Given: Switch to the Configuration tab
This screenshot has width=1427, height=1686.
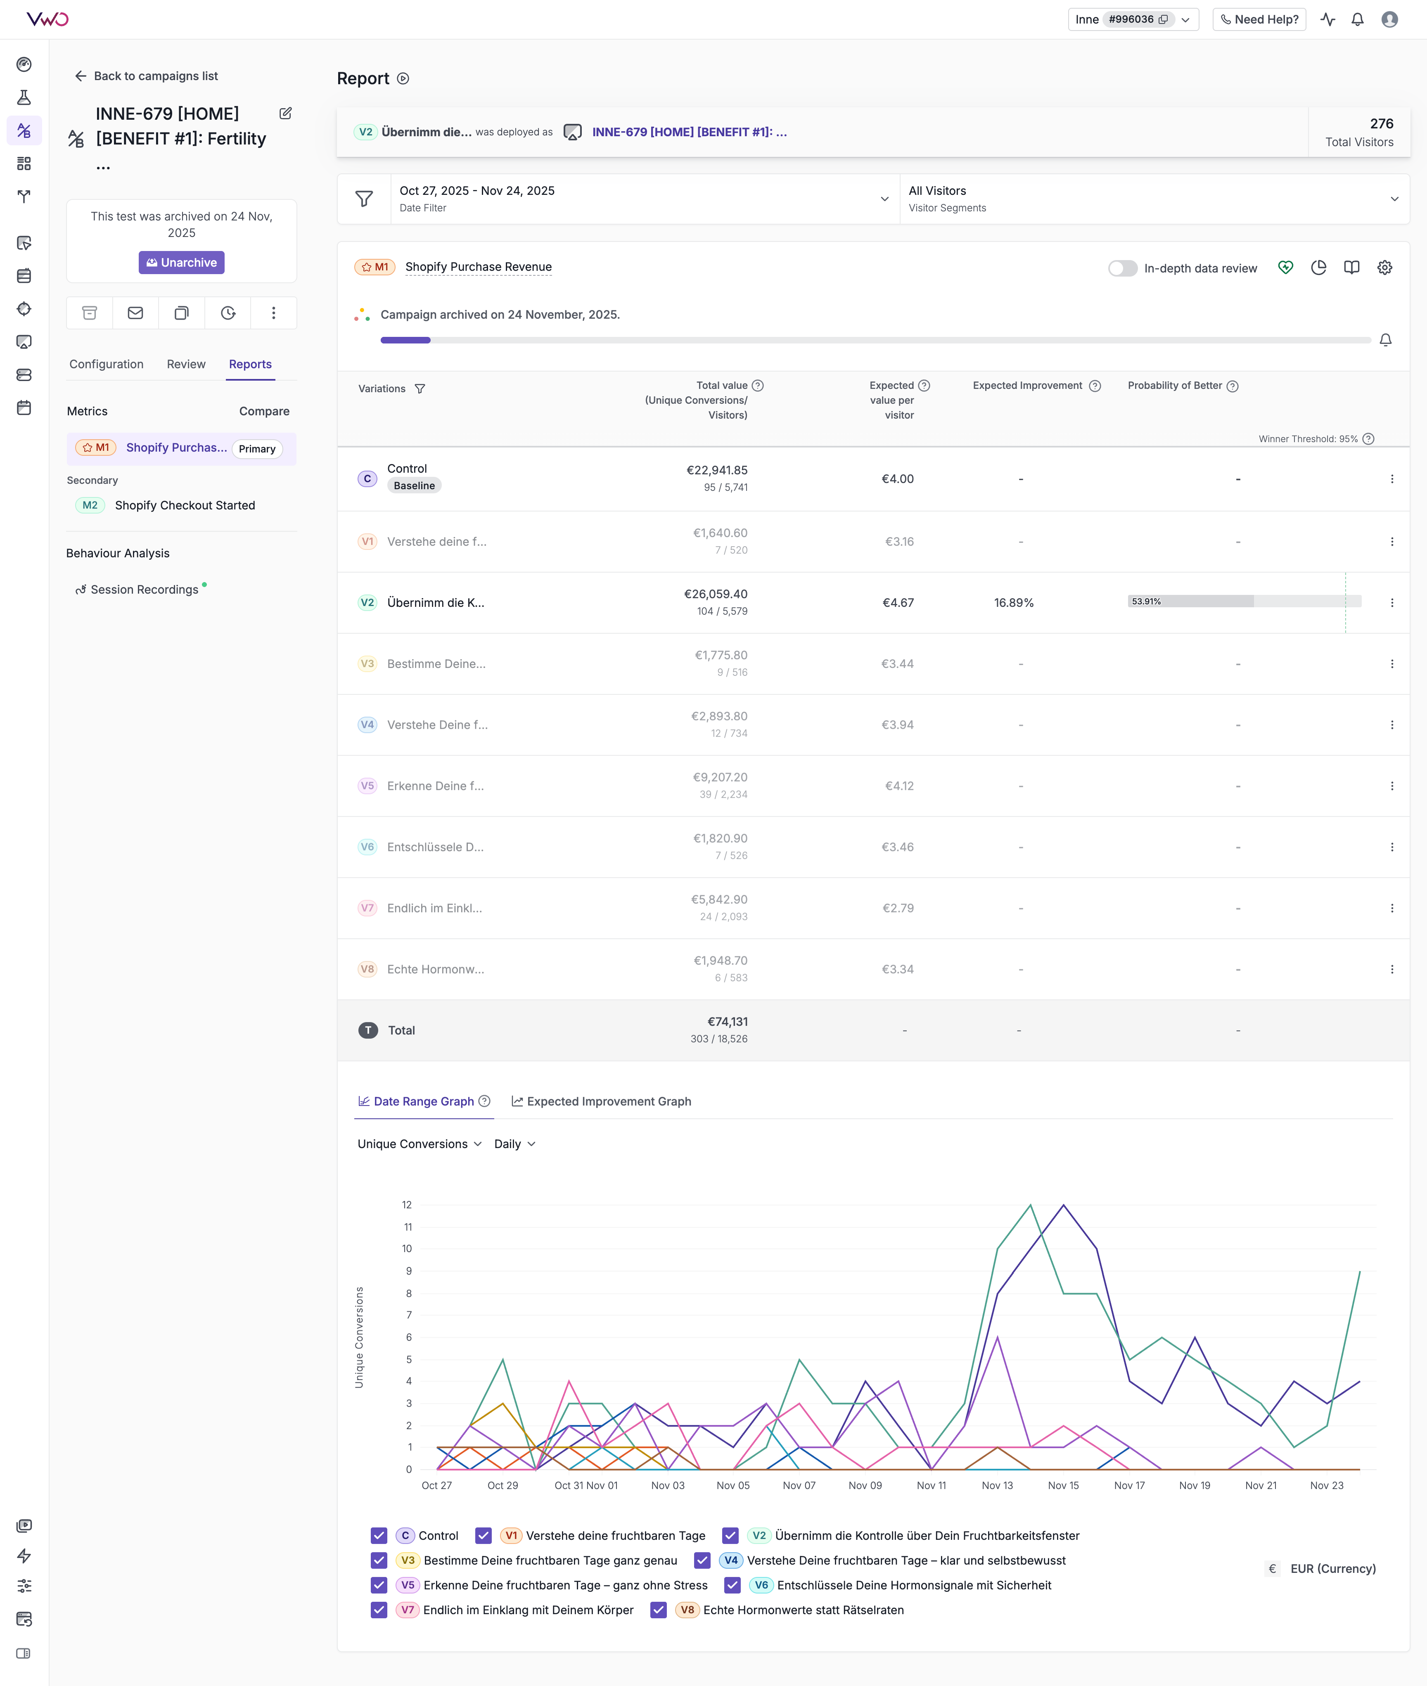Looking at the screenshot, I should tap(106, 364).
